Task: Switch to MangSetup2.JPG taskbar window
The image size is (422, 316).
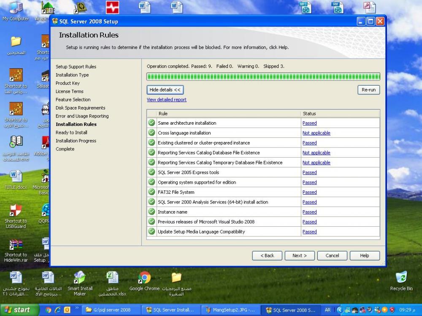Action: tap(230, 310)
